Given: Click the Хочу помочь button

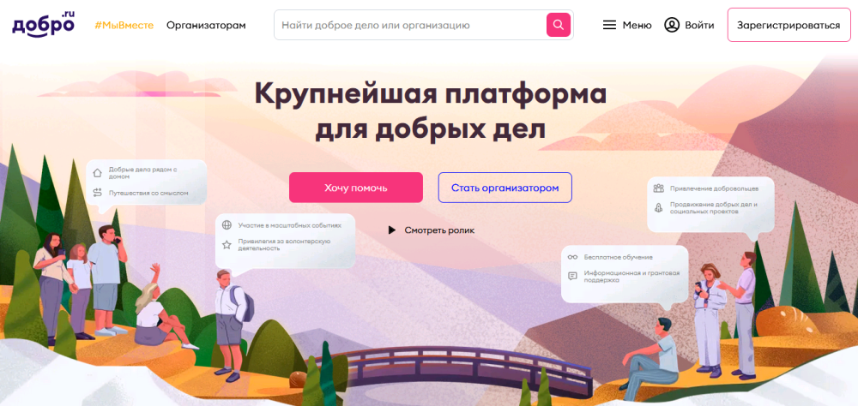Looking at the screenshot, I should 356,188.
